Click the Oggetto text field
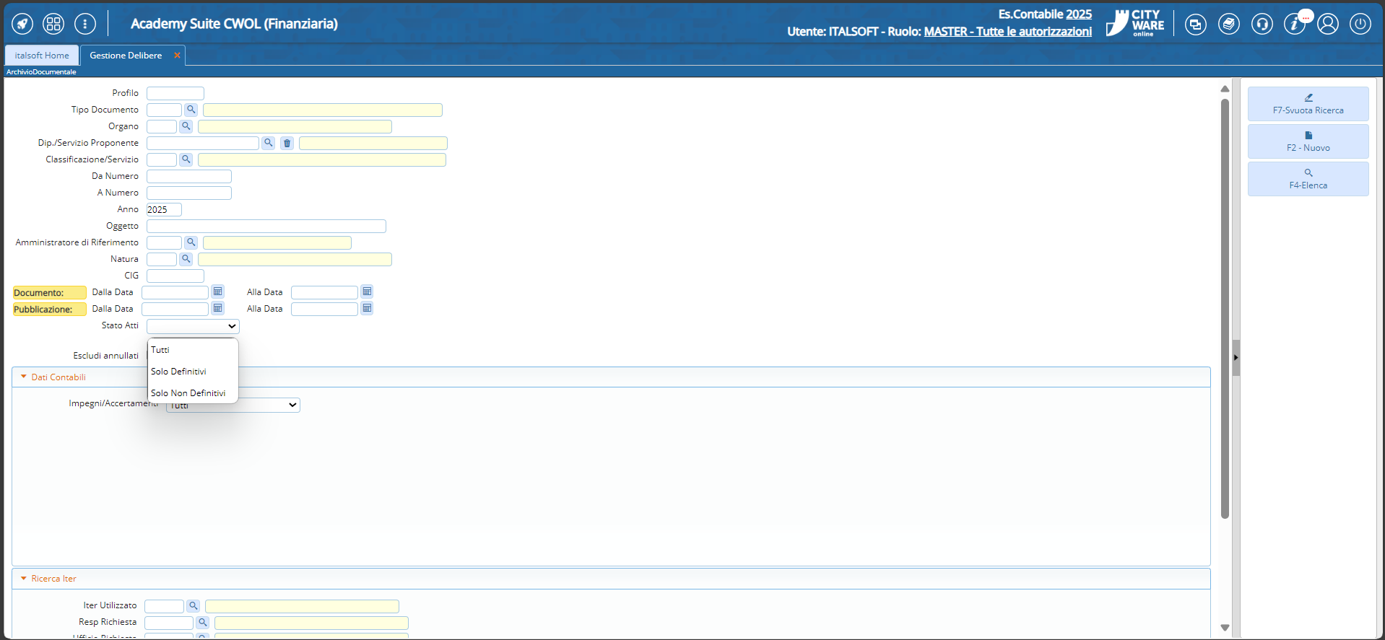Image resolution: width=1385 pixels, height=640 pixels. [x=266, y=227]
